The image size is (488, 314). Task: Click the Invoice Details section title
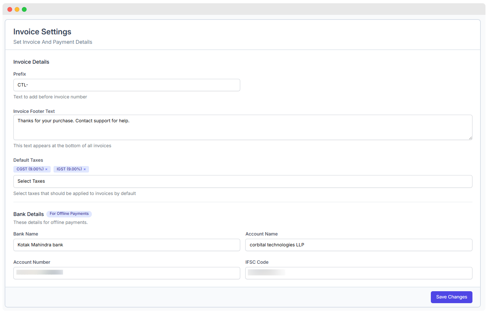(31, 62)
